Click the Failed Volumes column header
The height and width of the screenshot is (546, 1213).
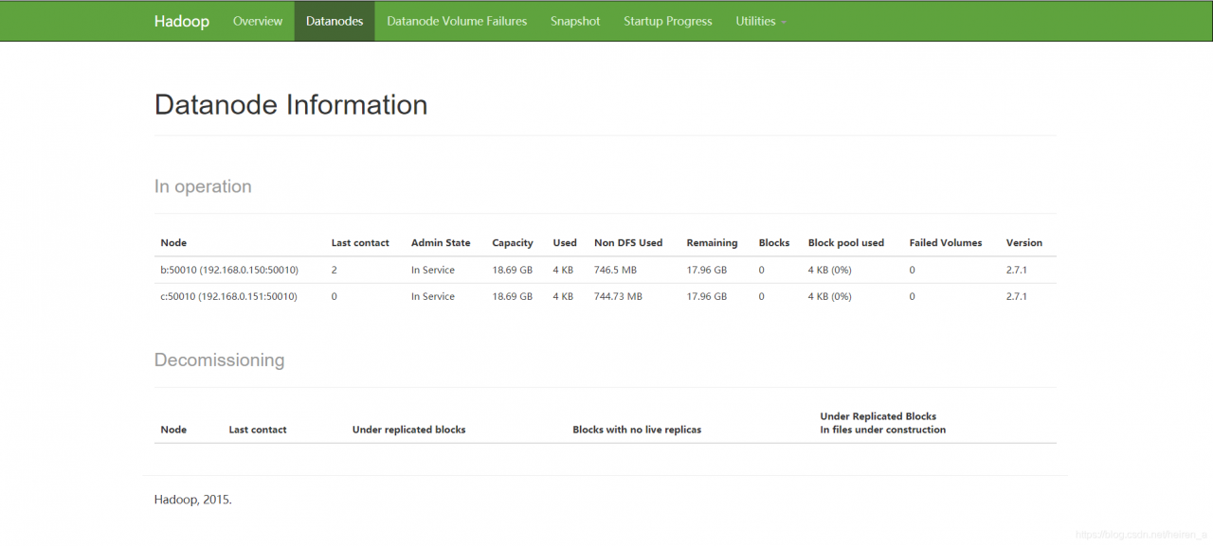coord(946,243)
